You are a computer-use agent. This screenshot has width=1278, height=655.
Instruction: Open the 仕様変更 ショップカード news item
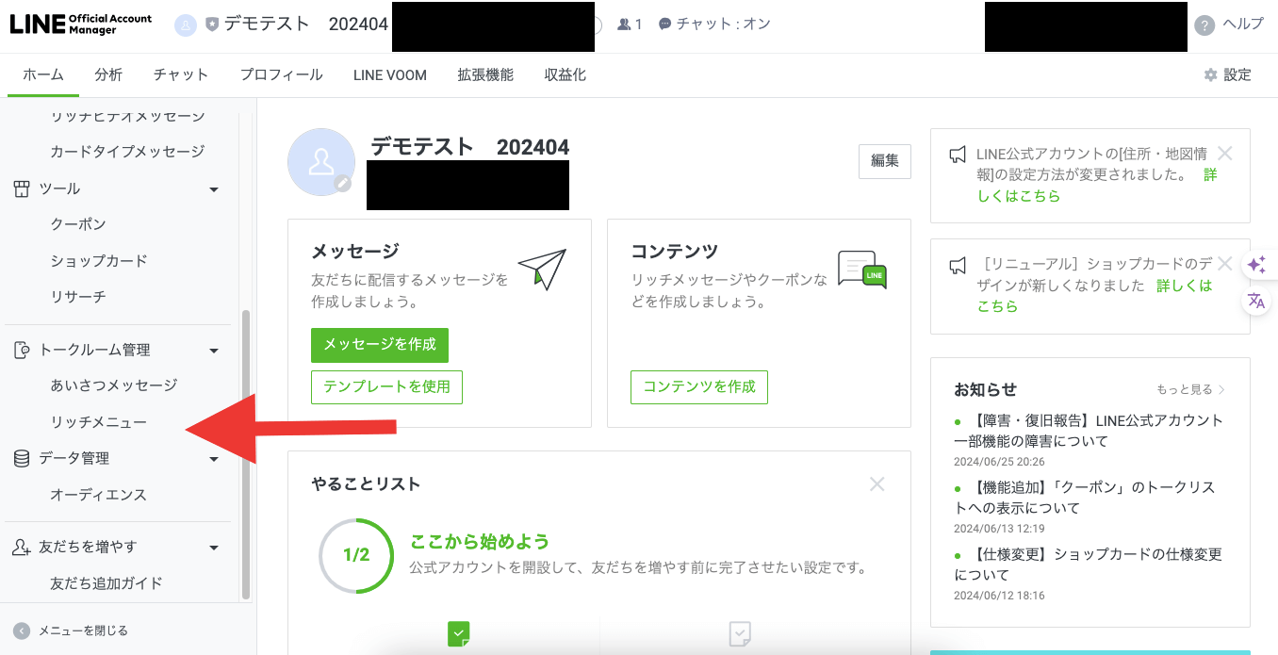pyautogui.click(x=1089, y=565)
